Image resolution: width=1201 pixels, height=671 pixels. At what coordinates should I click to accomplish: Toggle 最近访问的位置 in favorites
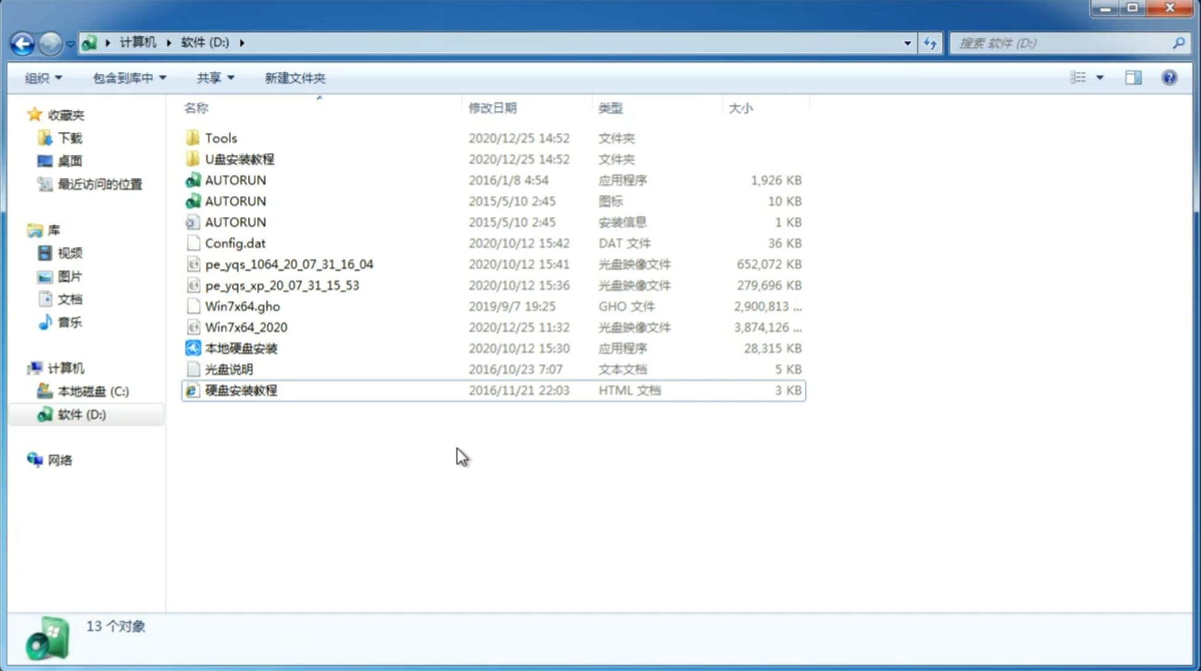tap(98, 183)
